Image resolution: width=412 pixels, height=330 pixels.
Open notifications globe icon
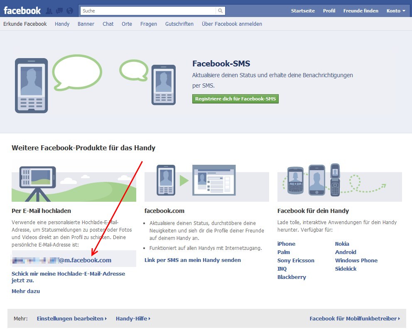(70, 11)
